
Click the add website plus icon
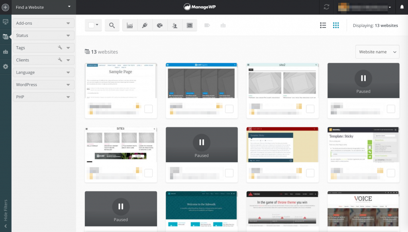tap(6, 7)
